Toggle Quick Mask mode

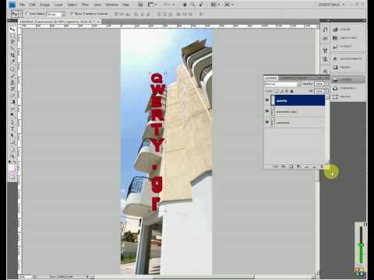12,178
